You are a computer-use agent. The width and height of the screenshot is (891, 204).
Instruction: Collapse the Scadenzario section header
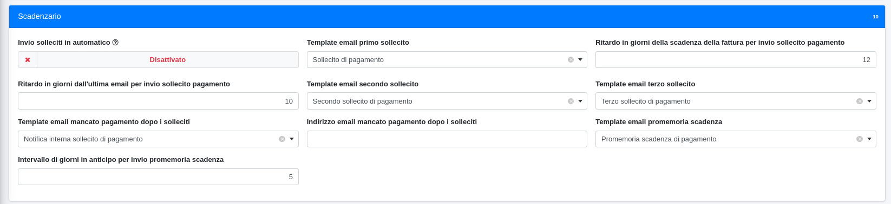pos(447,17)
